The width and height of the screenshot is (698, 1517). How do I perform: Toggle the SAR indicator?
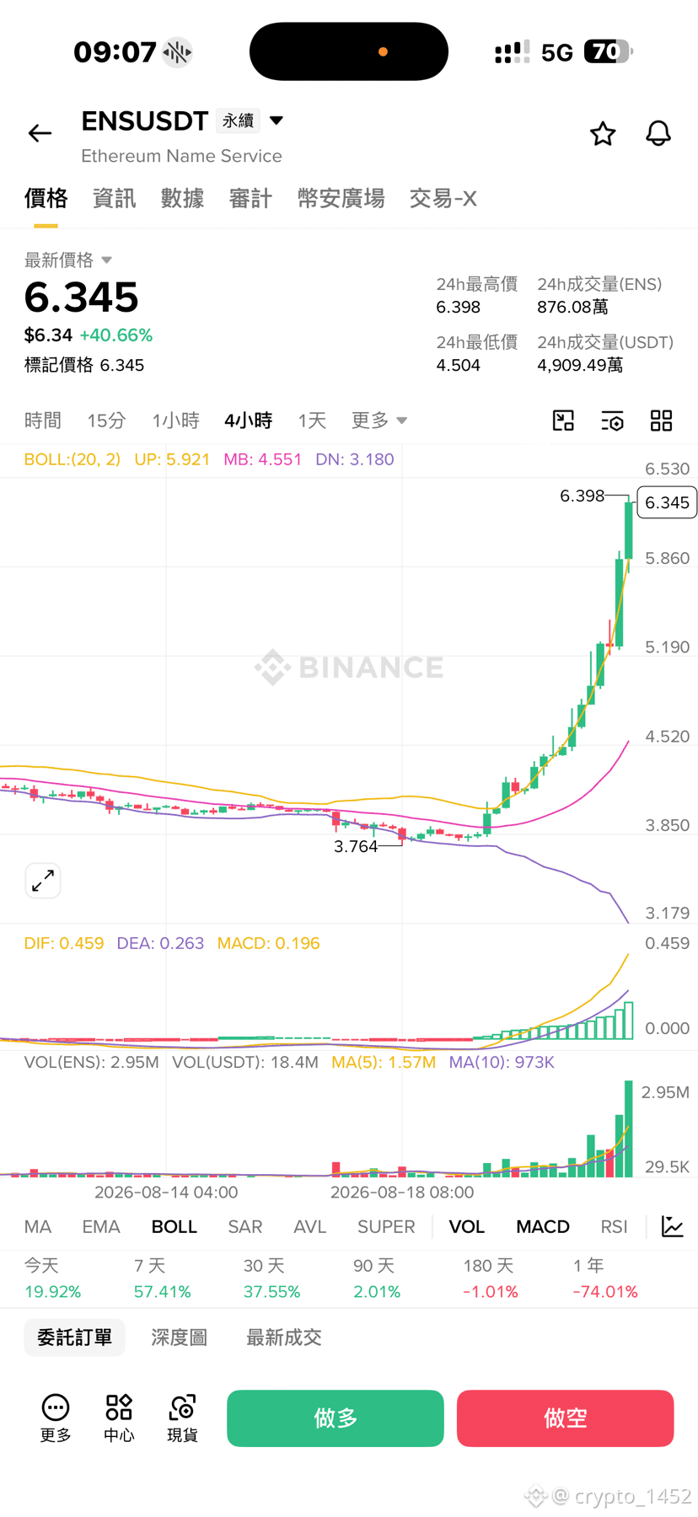coord(245,1227)
